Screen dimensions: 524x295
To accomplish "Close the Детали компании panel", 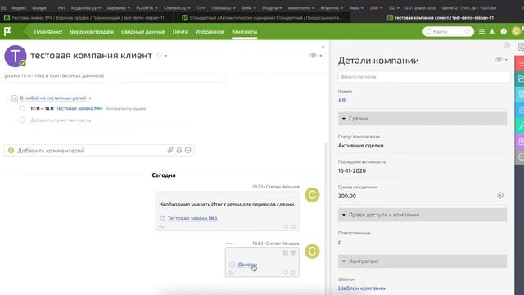I will point(507,45).
